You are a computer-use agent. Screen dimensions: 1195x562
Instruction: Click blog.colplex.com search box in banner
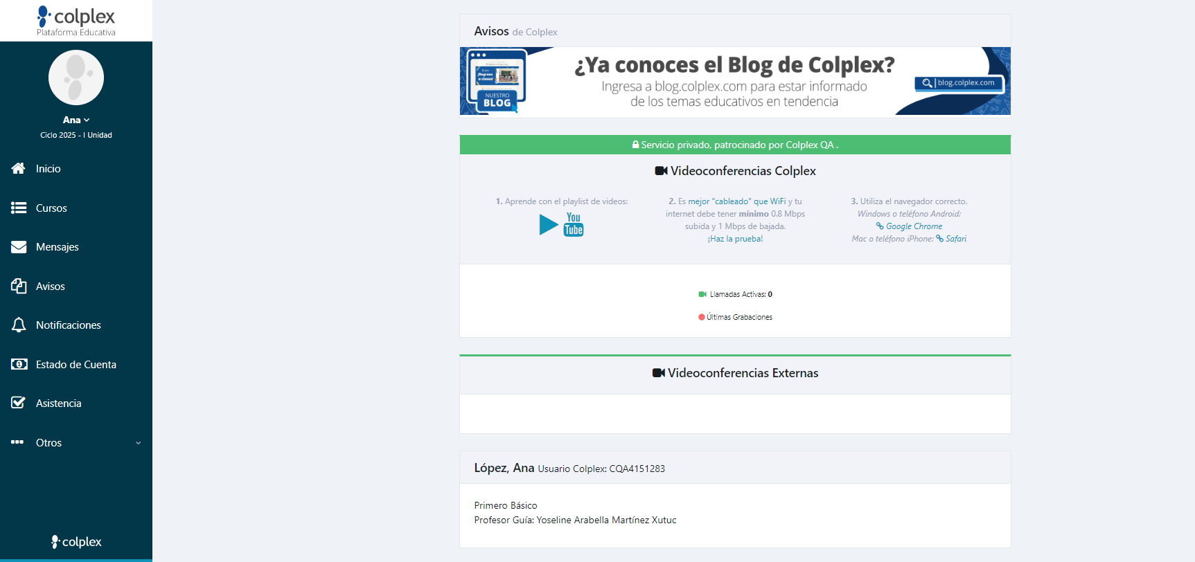click(x=959, y=83)
